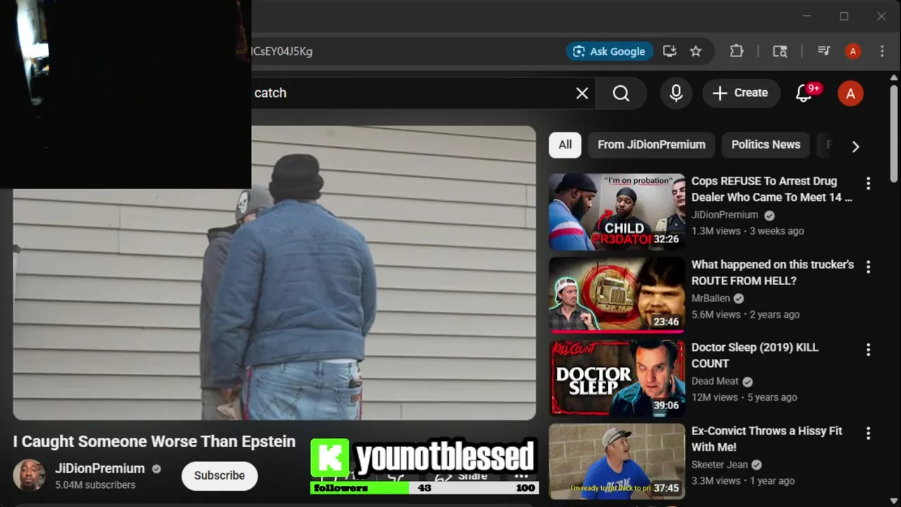Open JiDionPremium channel name link

(100, 469)
